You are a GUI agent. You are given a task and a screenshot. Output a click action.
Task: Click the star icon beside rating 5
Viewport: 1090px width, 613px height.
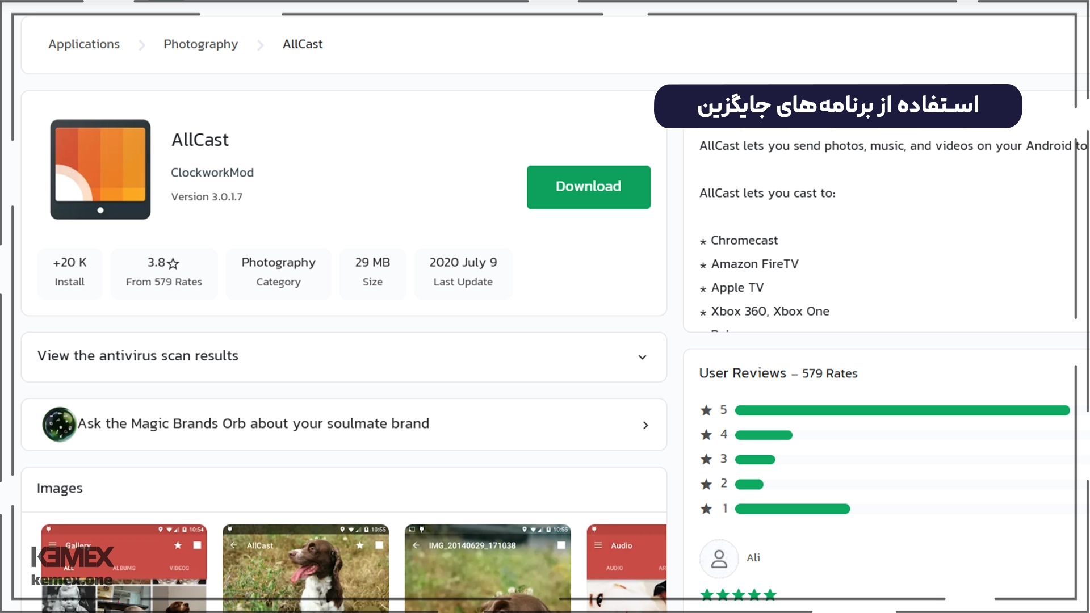(x=706, y=410)
